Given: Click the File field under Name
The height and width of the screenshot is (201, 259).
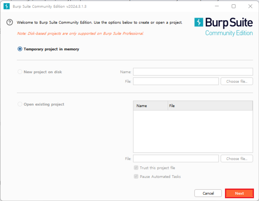Looking at the screenshot, I should coord(176,81).
